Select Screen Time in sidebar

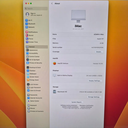pos(32,42)
